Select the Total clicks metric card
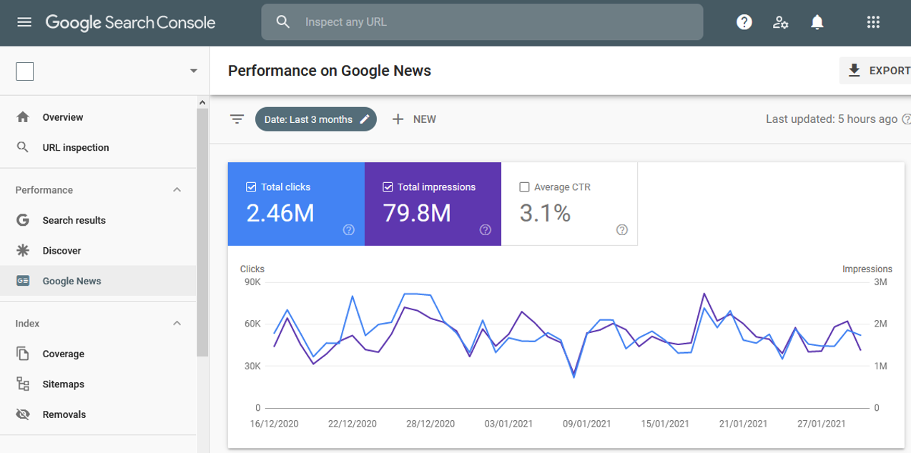Screen dimensions: 911x453 tap(296, 204)
